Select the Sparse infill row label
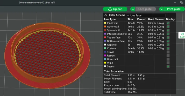 coord(113,30)
